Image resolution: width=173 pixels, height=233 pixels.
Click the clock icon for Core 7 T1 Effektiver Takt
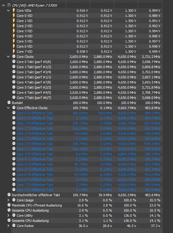(14, 190)
